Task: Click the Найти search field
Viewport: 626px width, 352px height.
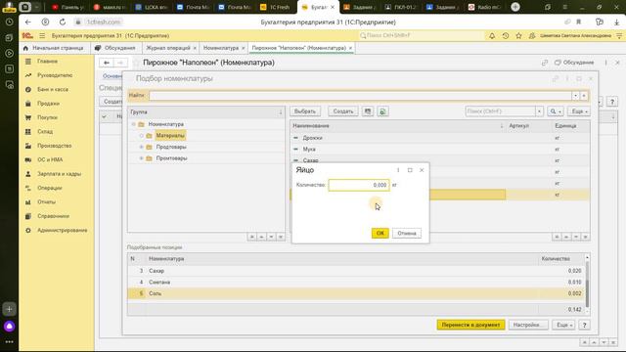Action: pos(360,96)
